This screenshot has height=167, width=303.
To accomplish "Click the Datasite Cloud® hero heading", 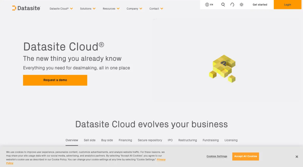I will click(x=64, y=47).
